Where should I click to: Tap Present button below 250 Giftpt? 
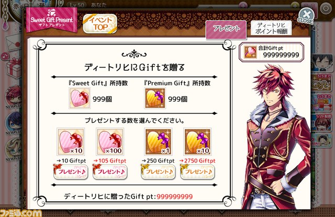[x=158, y=172]
